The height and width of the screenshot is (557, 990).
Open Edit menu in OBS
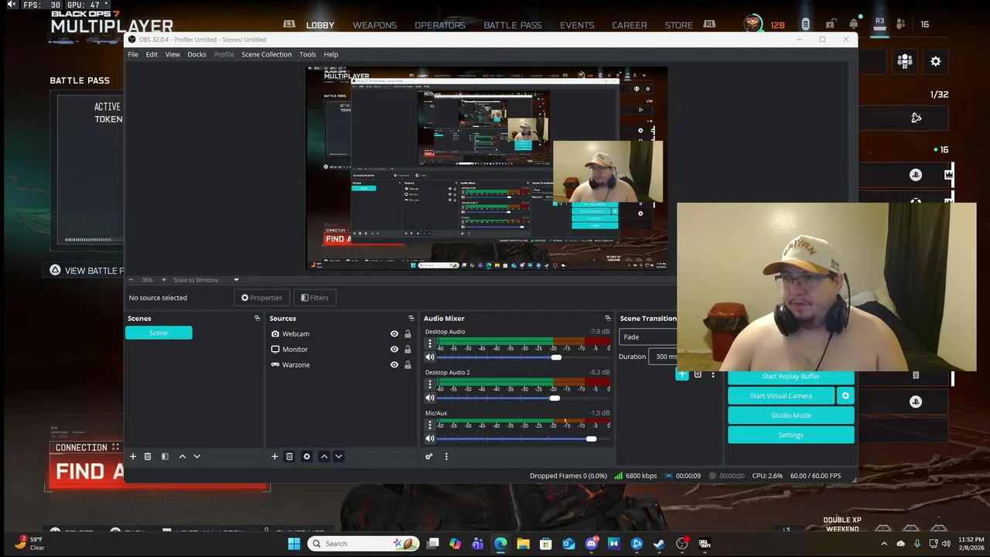pos(152,54)
